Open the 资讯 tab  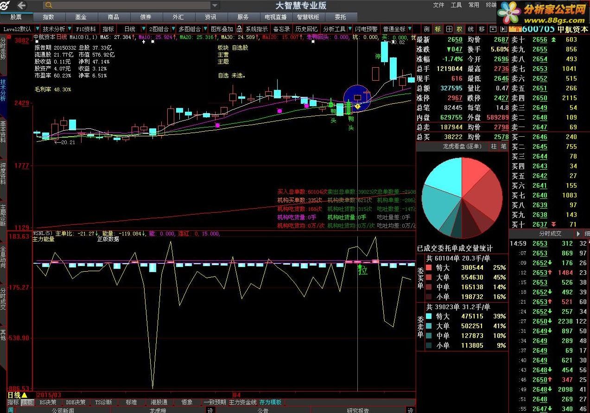[x=211, y=17]
